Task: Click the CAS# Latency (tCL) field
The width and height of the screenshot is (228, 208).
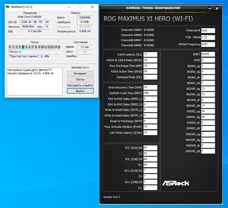Action: [x=150, y=54]
